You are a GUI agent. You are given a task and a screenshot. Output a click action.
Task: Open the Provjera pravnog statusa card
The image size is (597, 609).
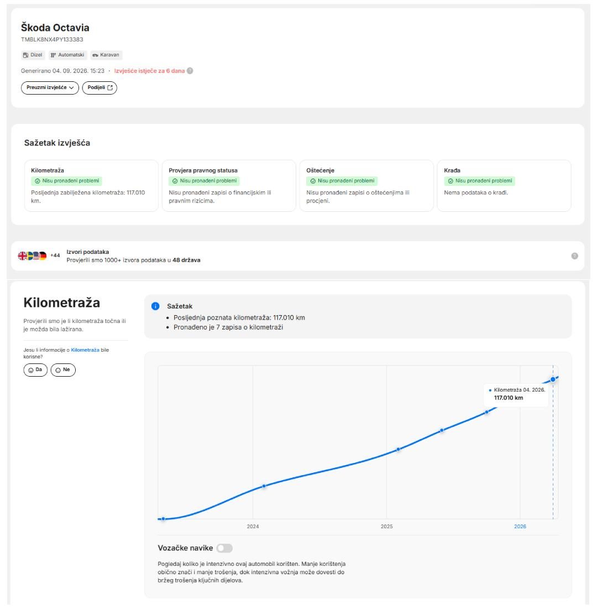tap(229, 186)
